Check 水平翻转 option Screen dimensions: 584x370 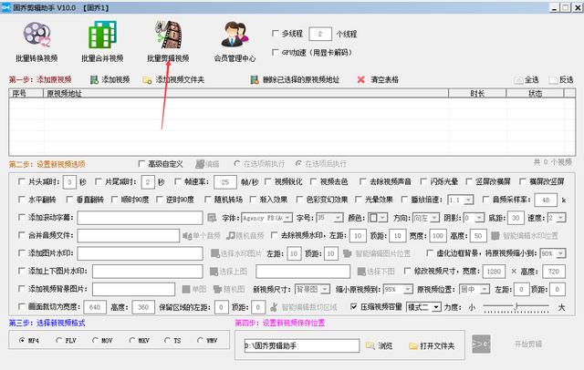[22, 200]
